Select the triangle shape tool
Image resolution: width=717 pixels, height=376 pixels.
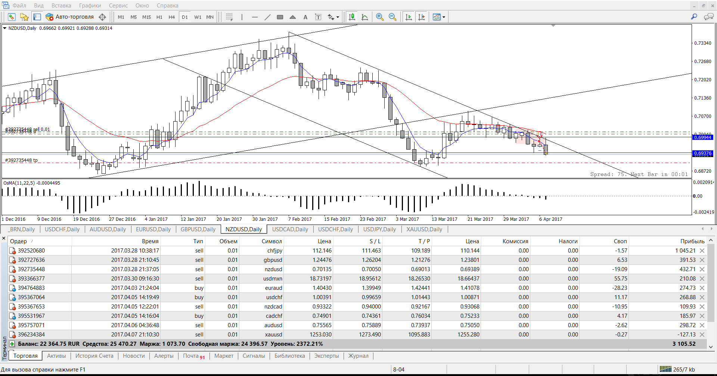293,17
